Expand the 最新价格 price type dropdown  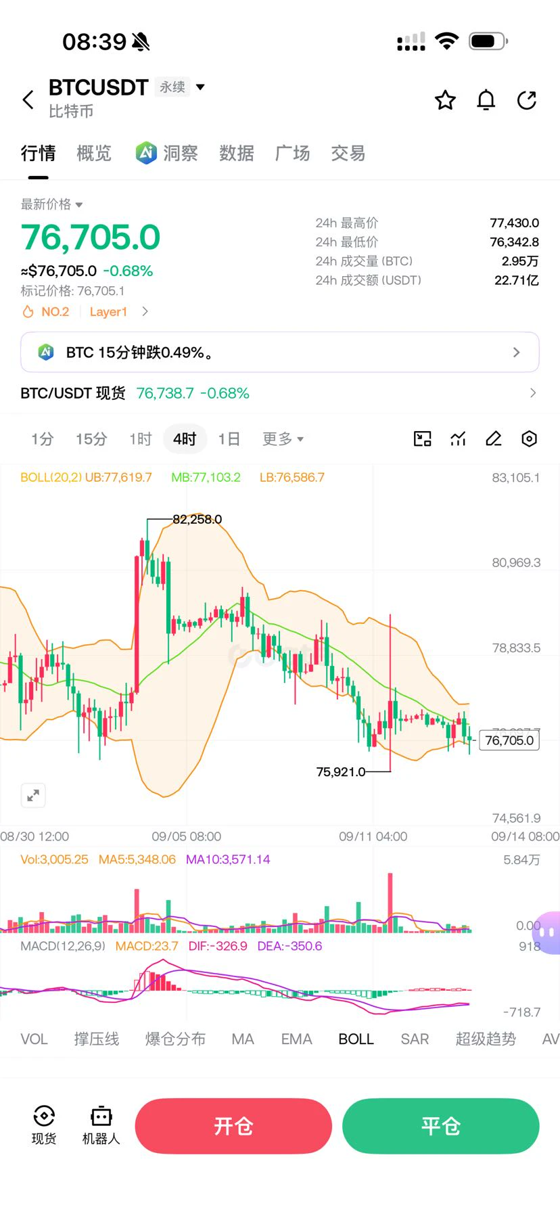pos(51,204)
